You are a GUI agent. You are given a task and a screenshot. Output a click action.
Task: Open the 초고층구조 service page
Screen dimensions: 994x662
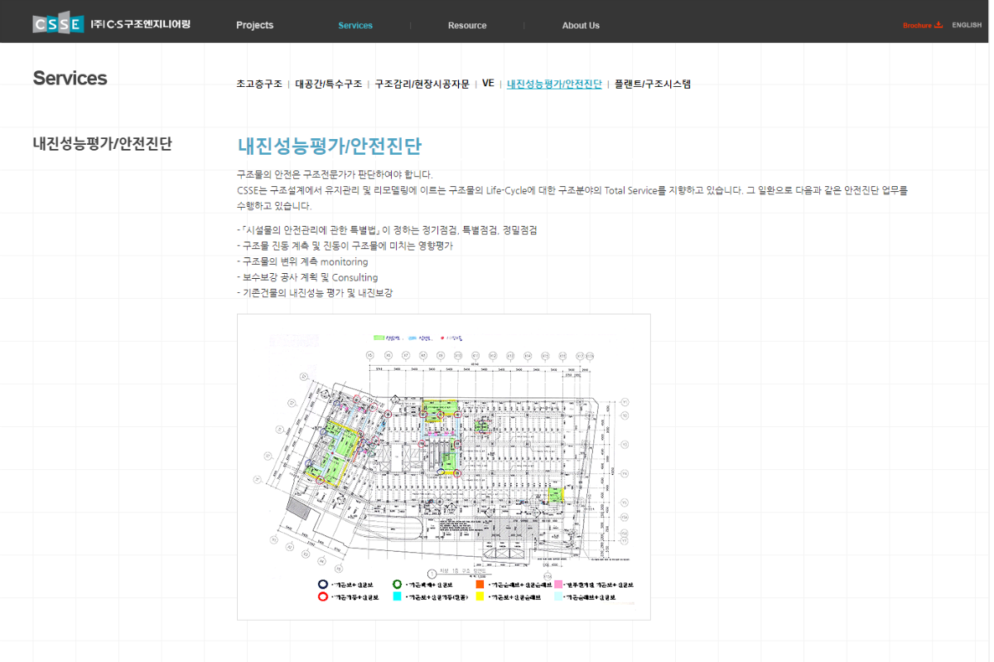coord(259,84)
